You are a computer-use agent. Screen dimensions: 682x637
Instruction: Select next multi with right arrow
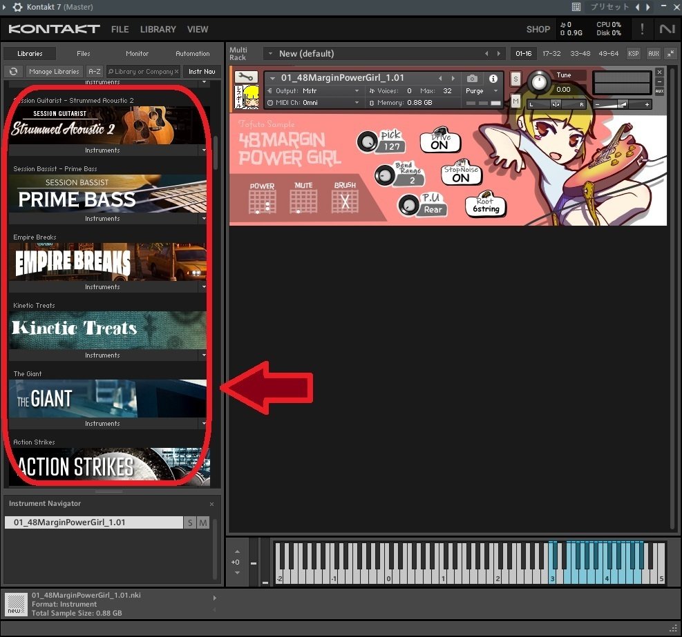[x=498, y=53]
